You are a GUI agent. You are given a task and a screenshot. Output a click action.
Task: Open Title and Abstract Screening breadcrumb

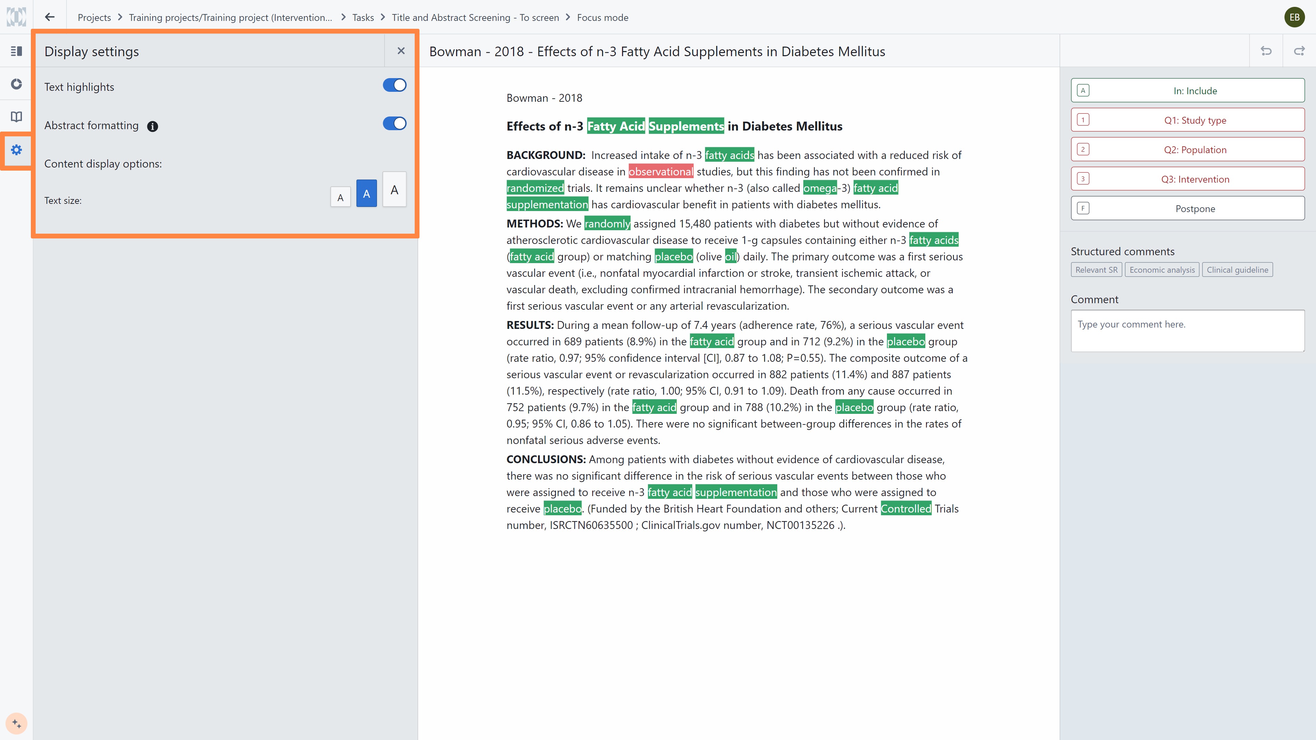click(x=475, y=17)
